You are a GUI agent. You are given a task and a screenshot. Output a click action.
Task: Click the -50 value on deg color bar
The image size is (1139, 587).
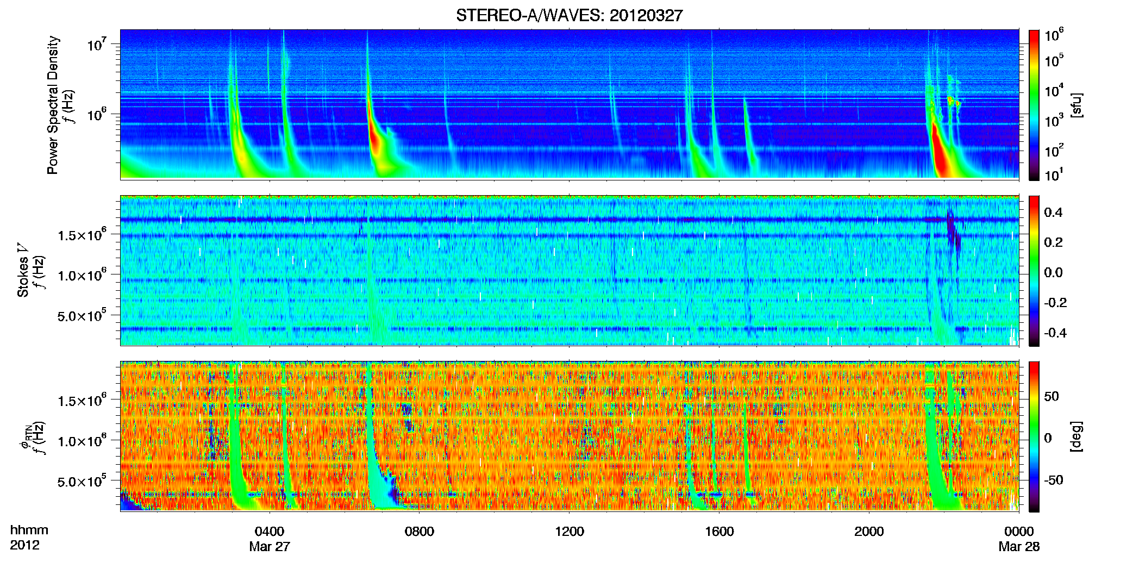point(1054,480)
